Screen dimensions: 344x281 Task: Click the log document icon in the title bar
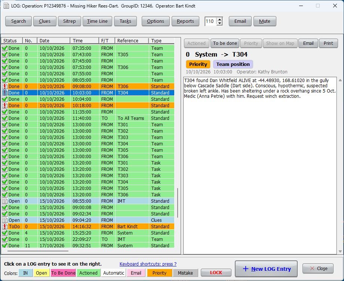coord(6,6)
